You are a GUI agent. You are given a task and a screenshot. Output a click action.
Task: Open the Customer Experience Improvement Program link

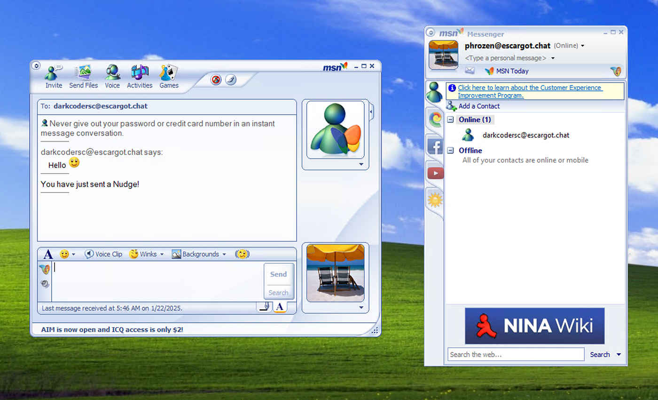point(530,91)
